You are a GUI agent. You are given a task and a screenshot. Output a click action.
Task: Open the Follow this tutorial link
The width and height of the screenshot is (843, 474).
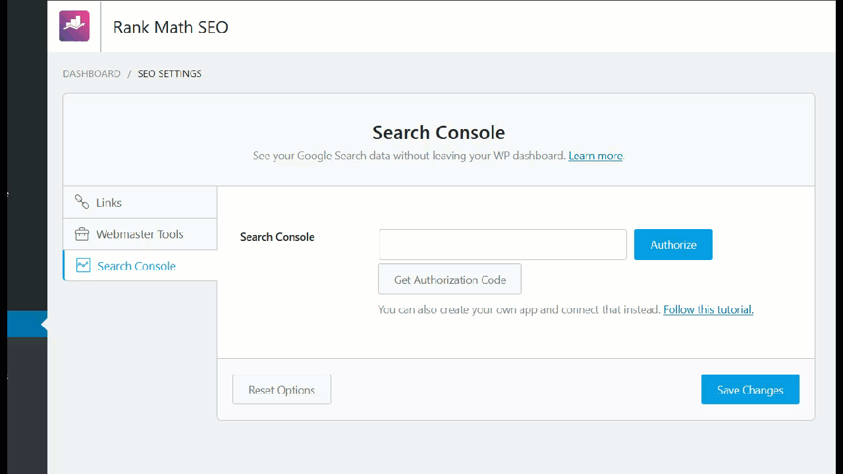coord(708,309)
